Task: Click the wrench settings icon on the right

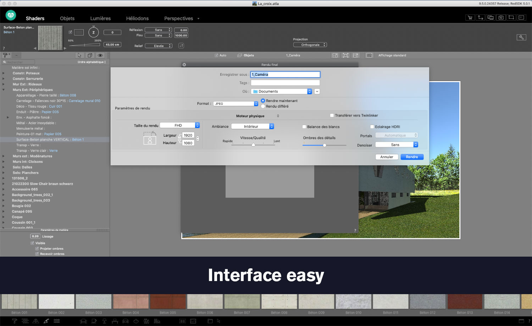Action: point(521,37)
